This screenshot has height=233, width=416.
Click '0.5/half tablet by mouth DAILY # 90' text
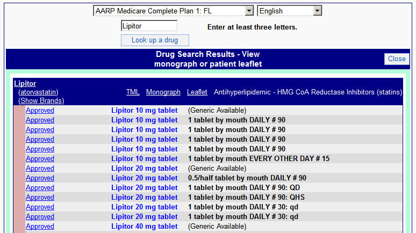[247, 178]
